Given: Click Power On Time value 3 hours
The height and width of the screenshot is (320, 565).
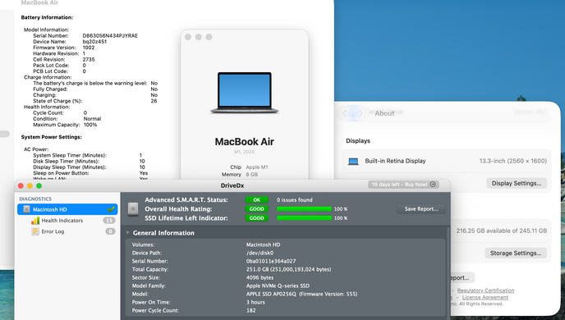Looking at the screenshot, I should (x=255, y=303).
